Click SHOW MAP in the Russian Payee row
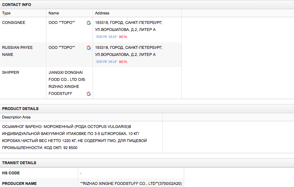Screen dimensions: 294x187 [x=106, y=62]
